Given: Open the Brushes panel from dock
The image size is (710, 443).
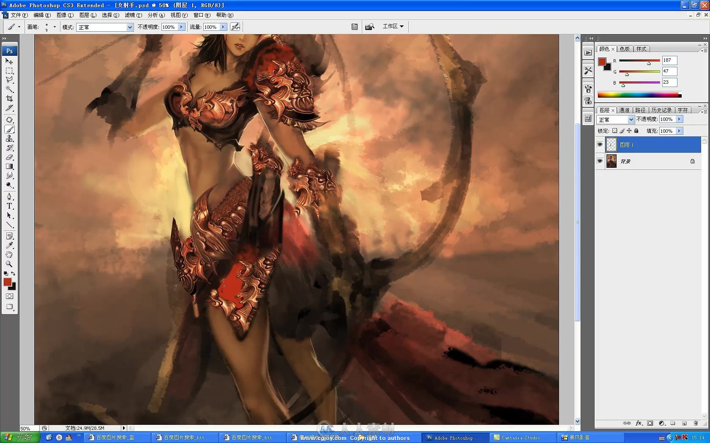Looking at the screenshot, I should pos(588,89).
